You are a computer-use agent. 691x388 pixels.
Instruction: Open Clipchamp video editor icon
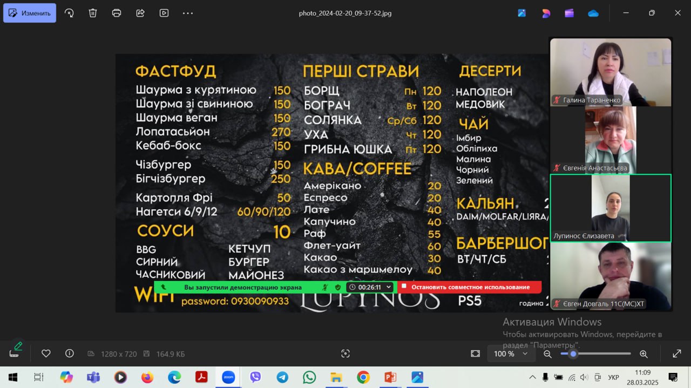[x=570, y=13]
